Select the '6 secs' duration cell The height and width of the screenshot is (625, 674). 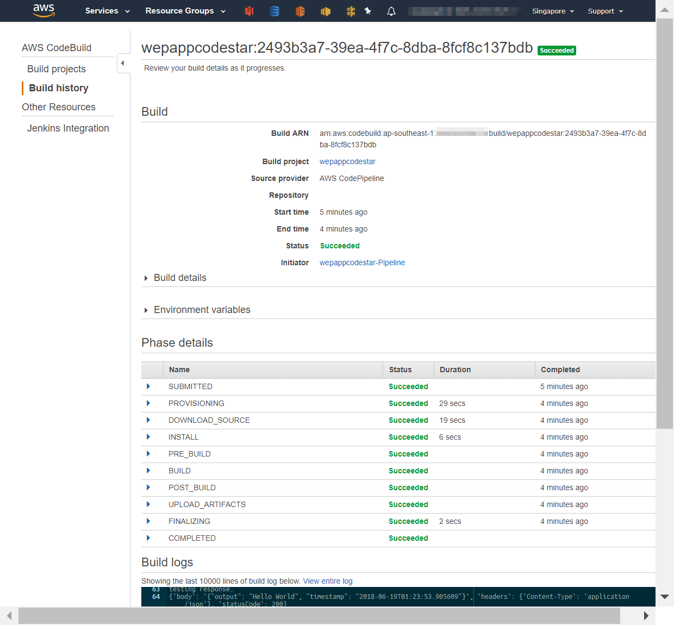450,437
